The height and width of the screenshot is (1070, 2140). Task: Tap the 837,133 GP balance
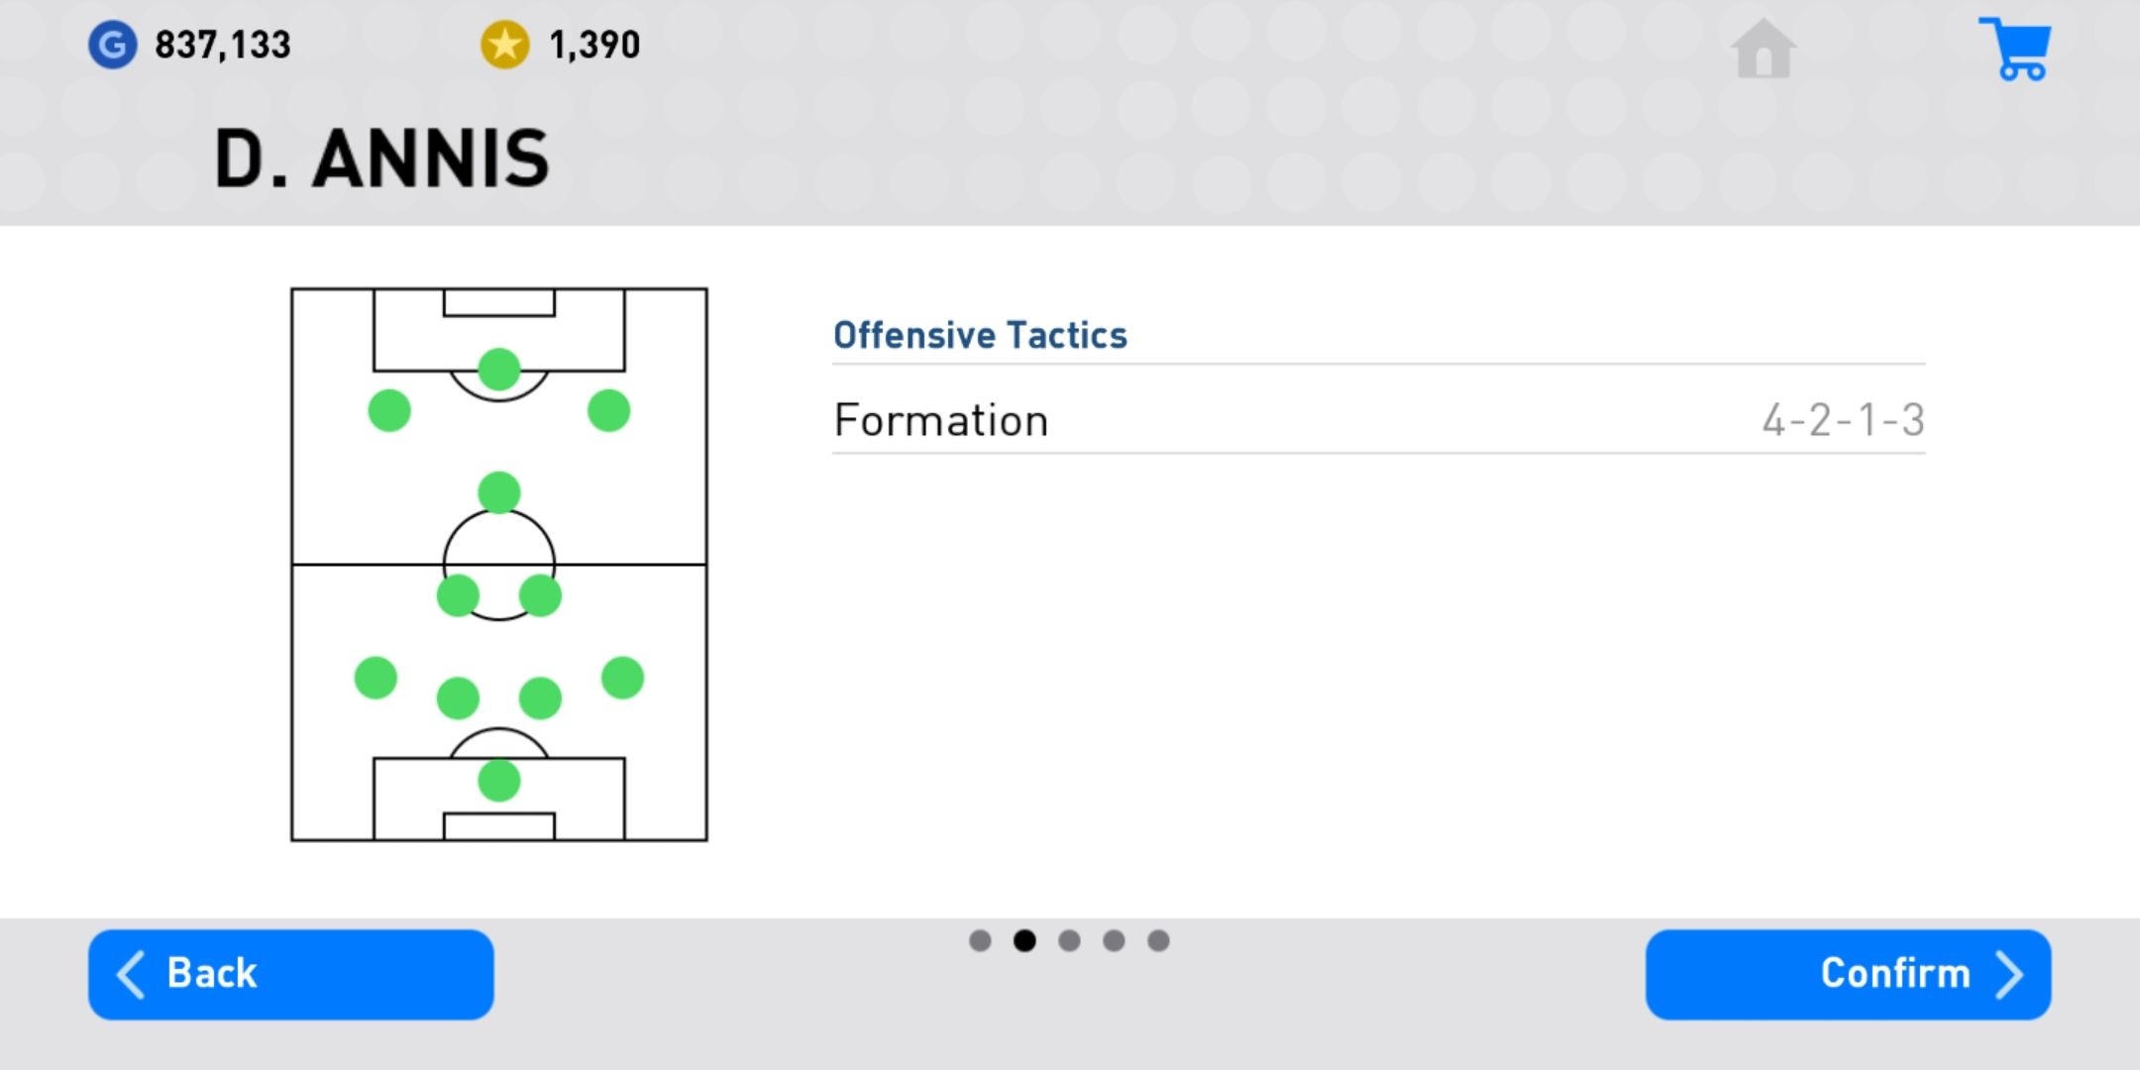(x=223, y=45)
